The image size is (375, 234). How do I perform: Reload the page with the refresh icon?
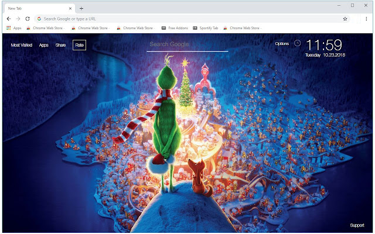(28, 19)
